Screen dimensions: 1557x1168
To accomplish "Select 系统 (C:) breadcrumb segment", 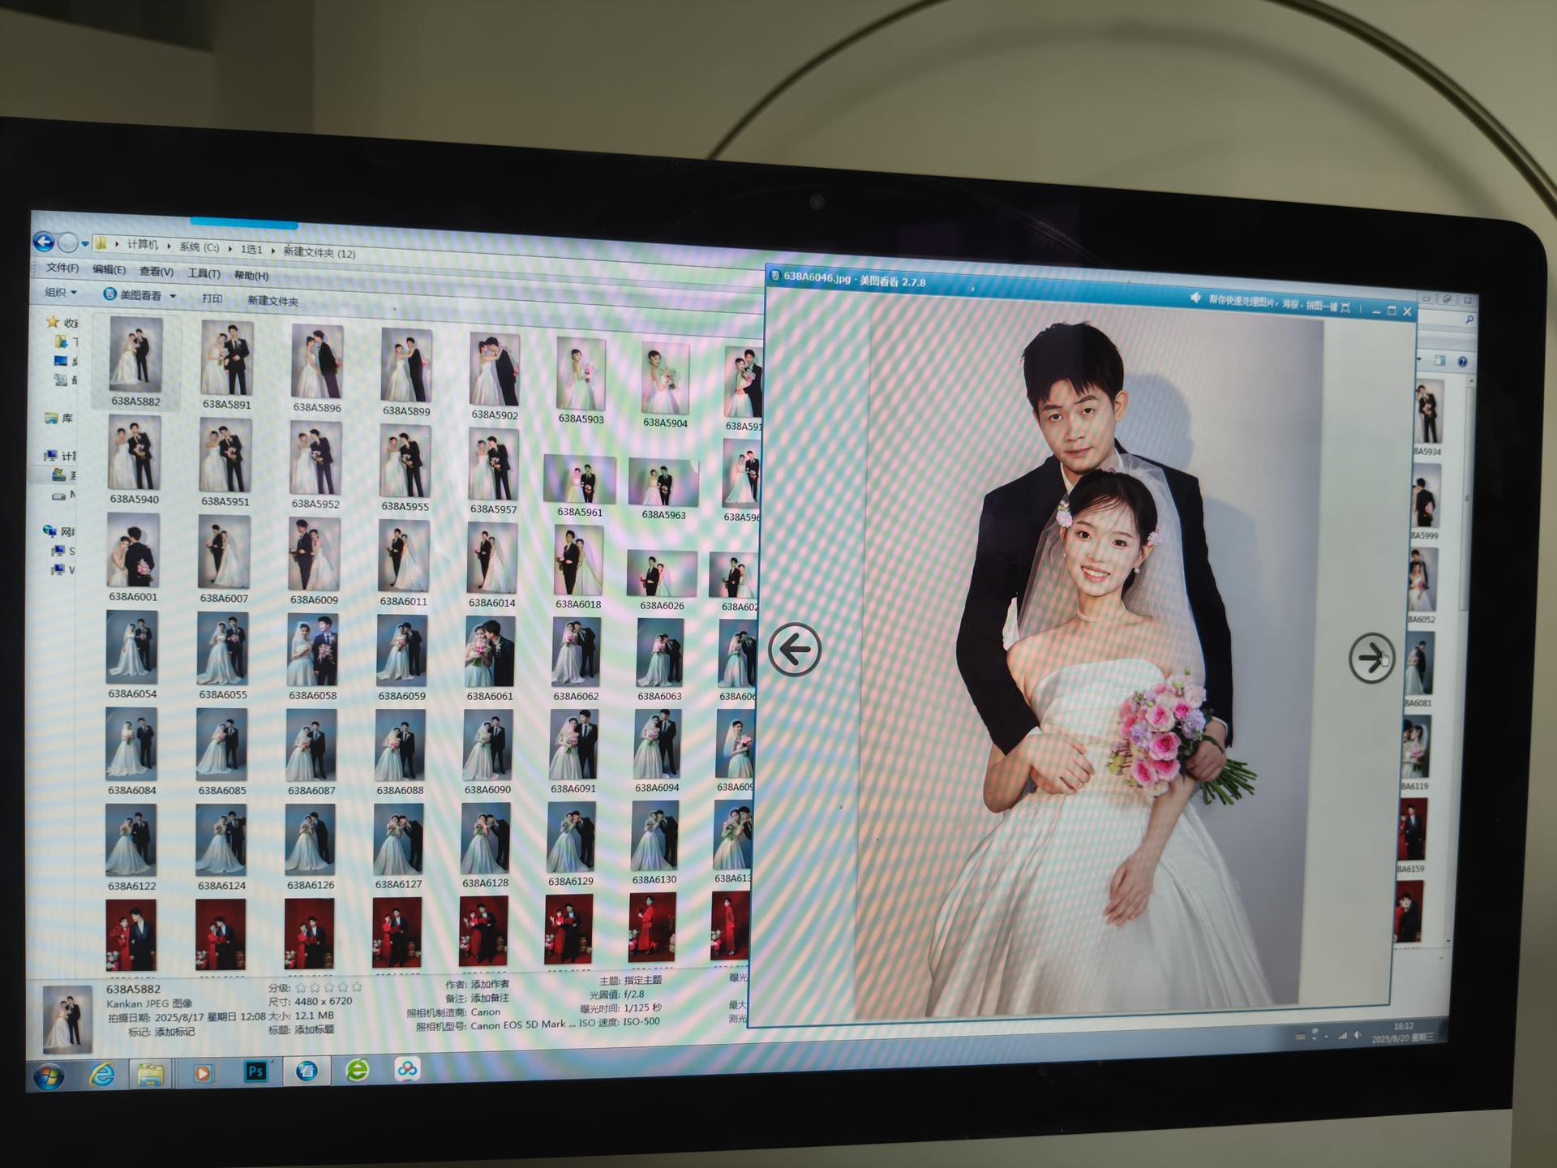I will (x=199, y=247).
